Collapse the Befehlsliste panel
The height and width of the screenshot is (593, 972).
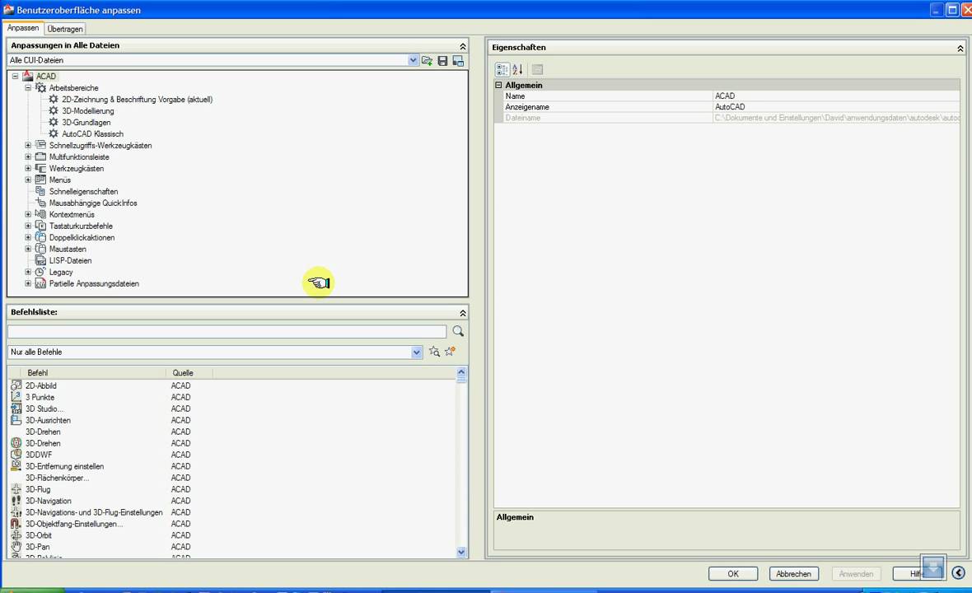pyautogui.click(x=462, y=313)
